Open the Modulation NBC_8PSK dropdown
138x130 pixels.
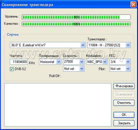tap(105, 62)
